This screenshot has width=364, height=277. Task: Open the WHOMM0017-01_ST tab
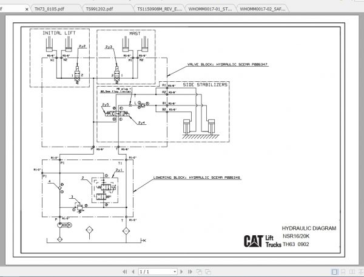point(210,9)
